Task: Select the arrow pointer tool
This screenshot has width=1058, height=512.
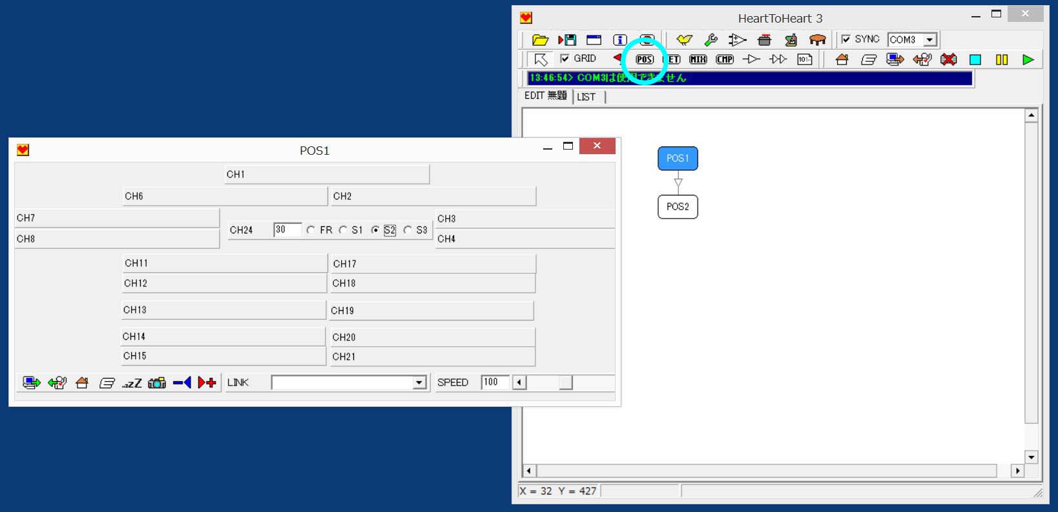Action: pyautogui.click(x=541, y=59)
